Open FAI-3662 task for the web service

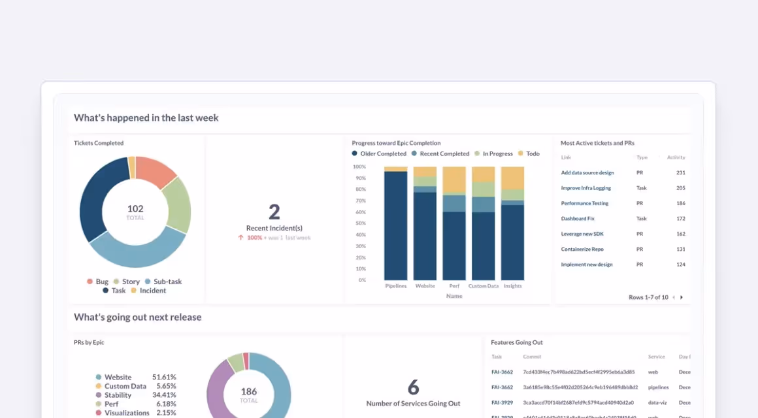502,372
